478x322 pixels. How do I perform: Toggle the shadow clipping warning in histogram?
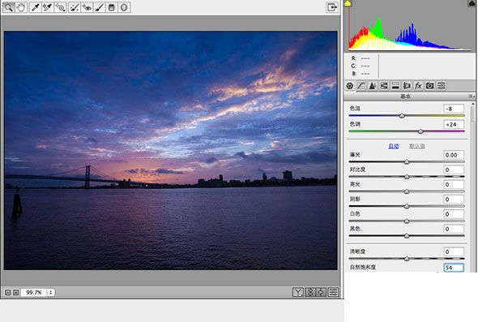point(348,3)
